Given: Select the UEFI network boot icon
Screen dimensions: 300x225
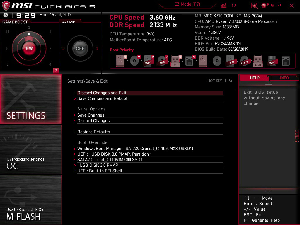Looking at the screenshot, I should pyautogui.click(x=190, y=61).
